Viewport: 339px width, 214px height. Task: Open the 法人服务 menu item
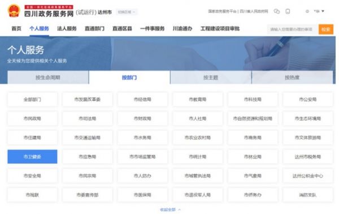(67, 29)
